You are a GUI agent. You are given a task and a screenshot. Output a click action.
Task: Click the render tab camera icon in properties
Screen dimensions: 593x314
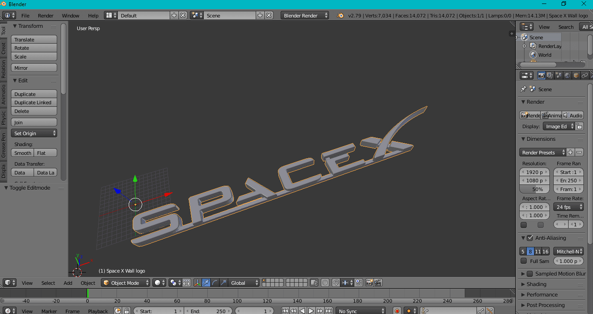pos(541,75)
